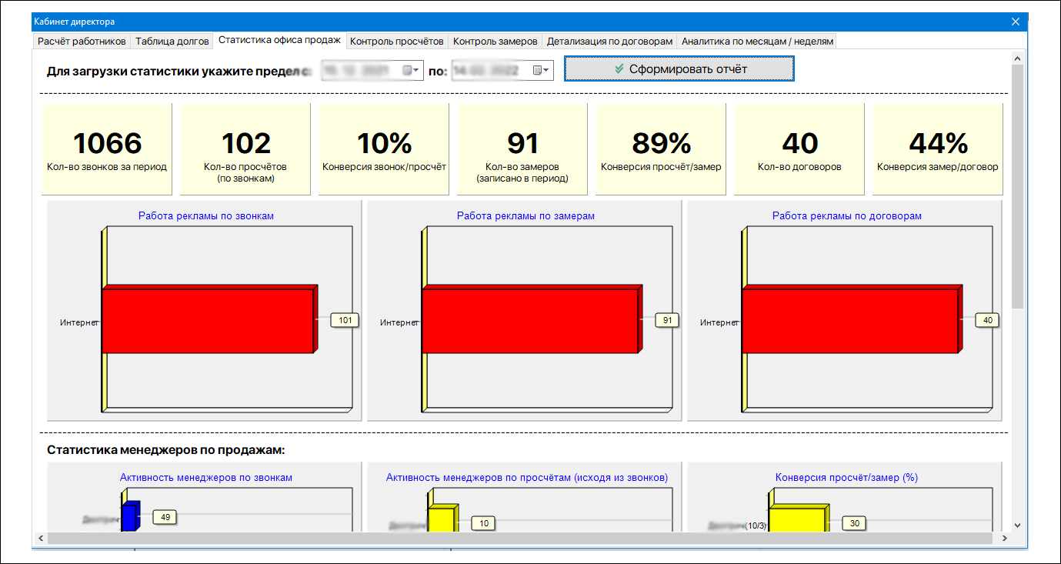Click the Работа рекламы по замерам chart title
The width and height of the screenshot is (1061, 564).
(x=525, y=216)
